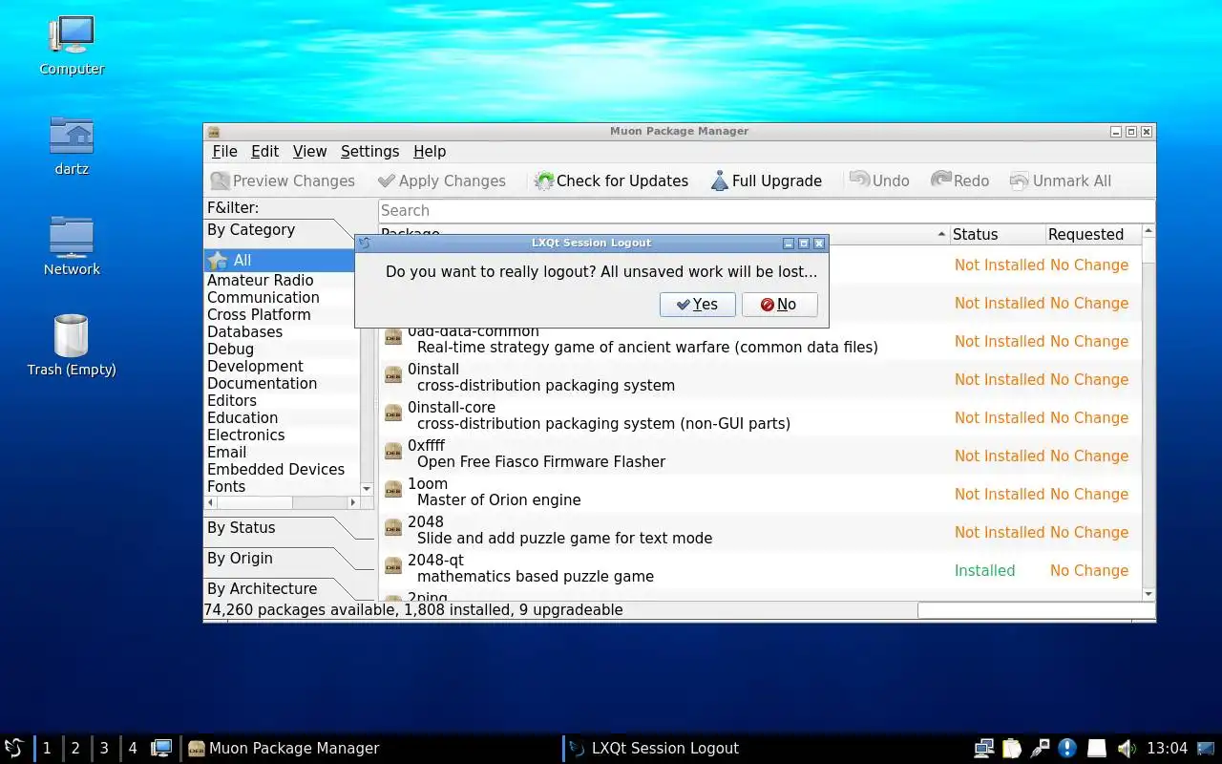The height and width of the screenshot is (764, 1222).
Task: Click package icon beside 0install
Action: [x=393, y=374]
